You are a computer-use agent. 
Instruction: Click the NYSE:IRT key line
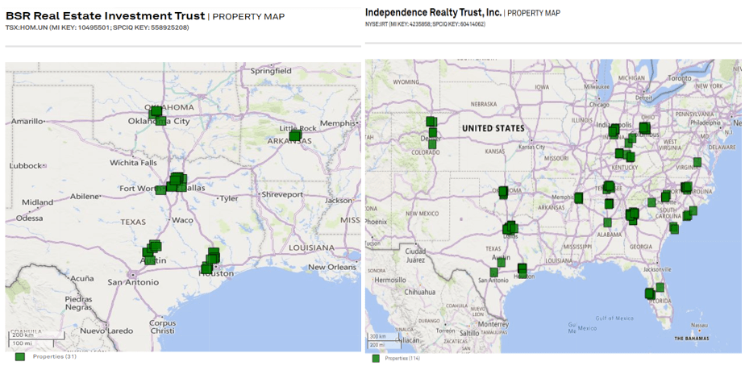pos(425,23)
